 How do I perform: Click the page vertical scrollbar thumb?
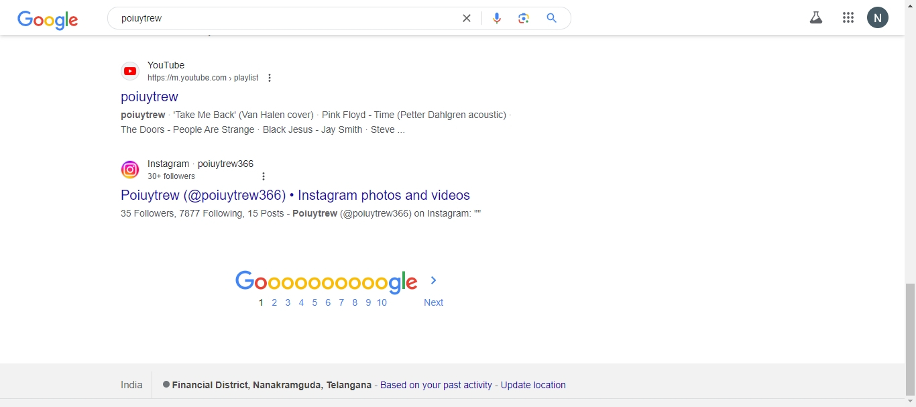910,339
